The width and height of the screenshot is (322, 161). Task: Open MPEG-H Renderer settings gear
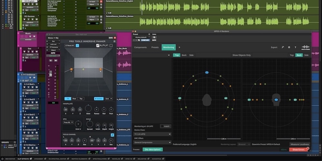pyautogui.click(x=289, y=47)
